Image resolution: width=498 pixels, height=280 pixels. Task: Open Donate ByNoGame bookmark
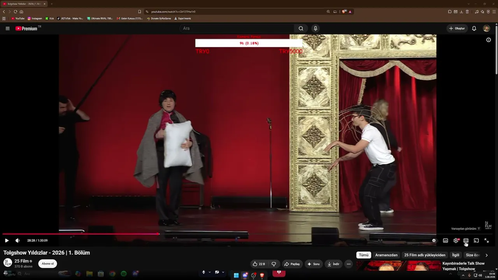[159, 18]
